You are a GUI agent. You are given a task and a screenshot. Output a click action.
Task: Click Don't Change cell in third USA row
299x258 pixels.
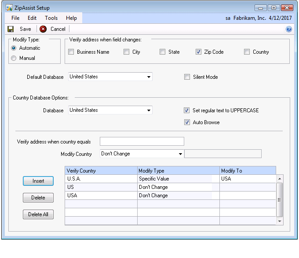coord(178,195)
